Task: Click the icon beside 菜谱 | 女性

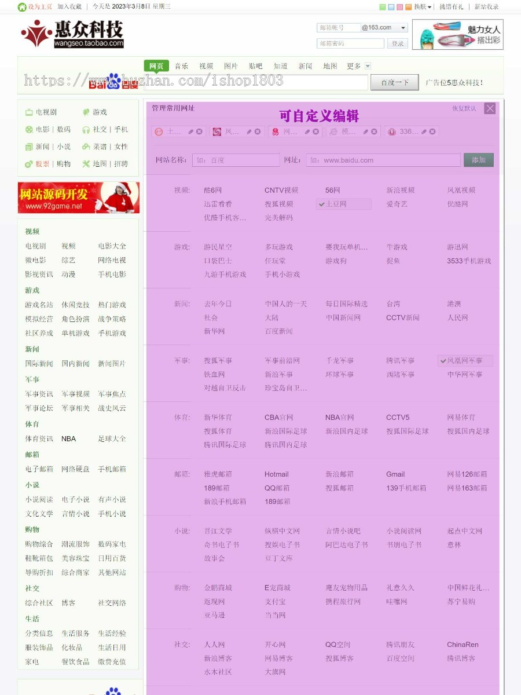Action: coord(86,147)
